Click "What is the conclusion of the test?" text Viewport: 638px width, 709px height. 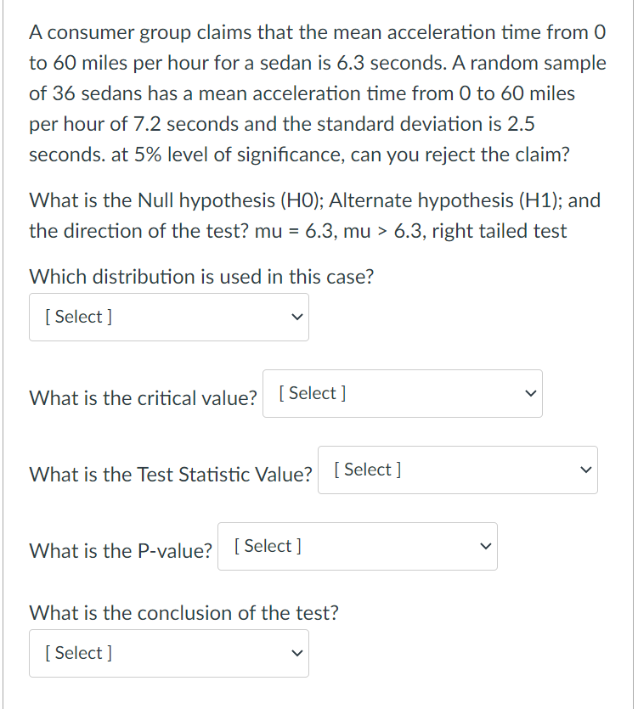pos(183,612)
